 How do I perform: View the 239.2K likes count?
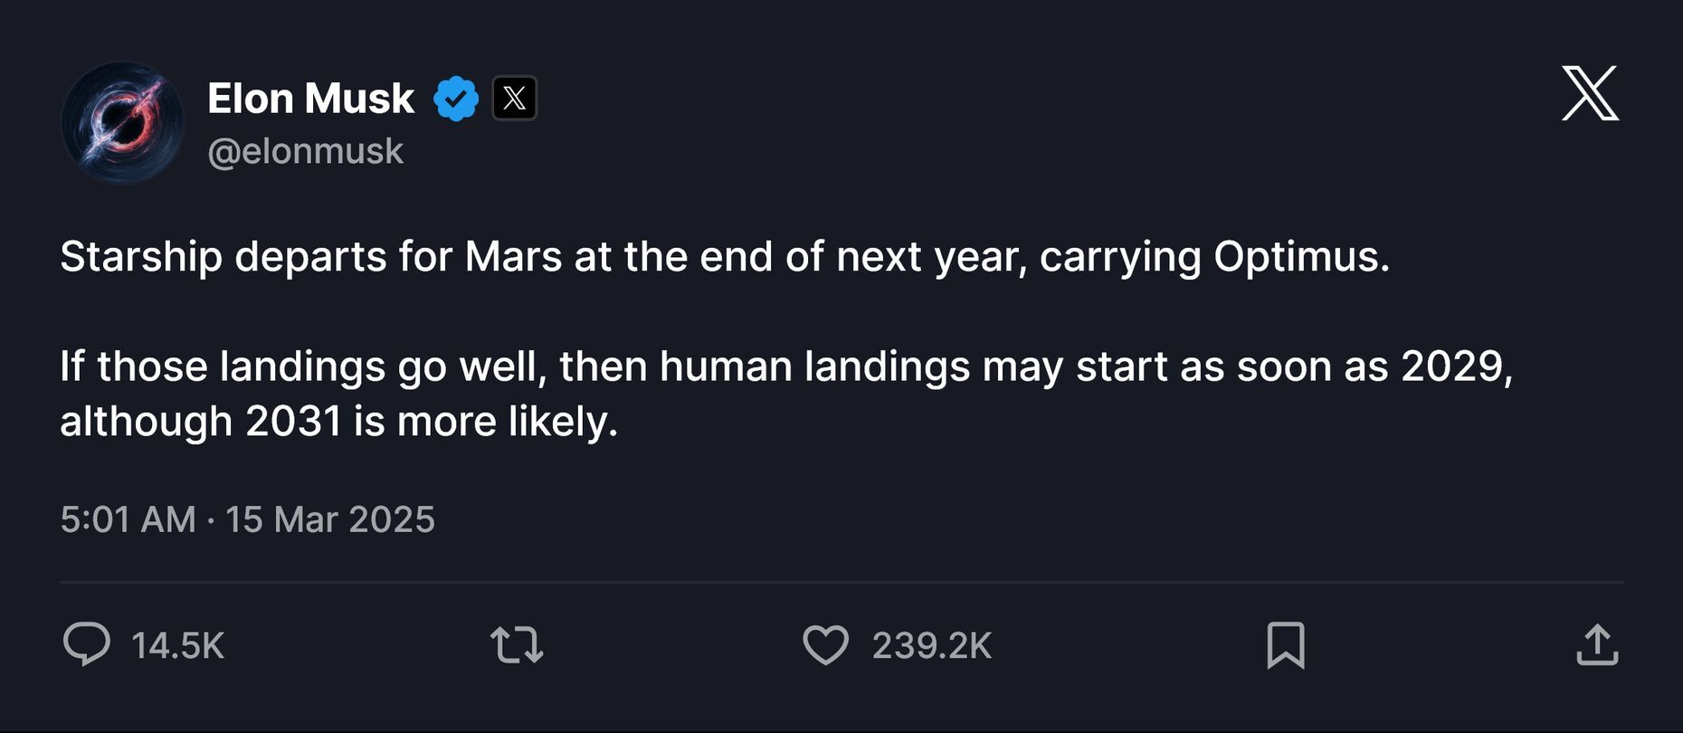pos(932,645)
